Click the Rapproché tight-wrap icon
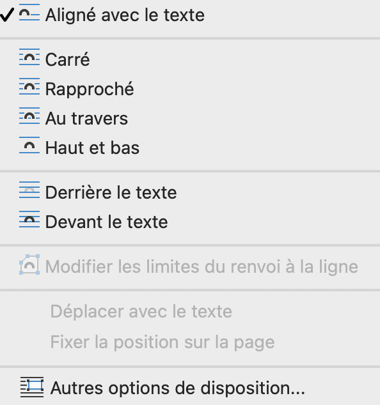380x405 pixels. coord(29,86)
